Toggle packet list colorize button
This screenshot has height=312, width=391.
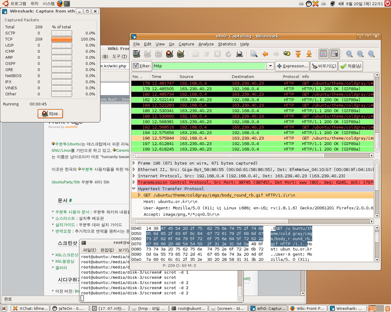324,54
